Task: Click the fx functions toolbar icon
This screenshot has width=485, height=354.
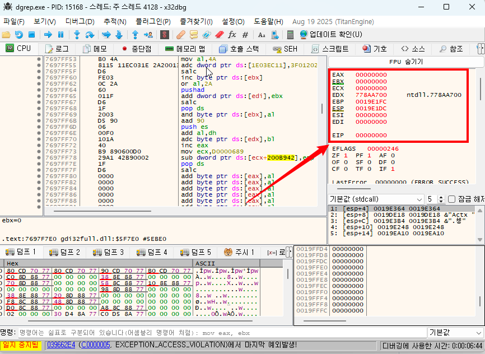Action: point(232,35)
